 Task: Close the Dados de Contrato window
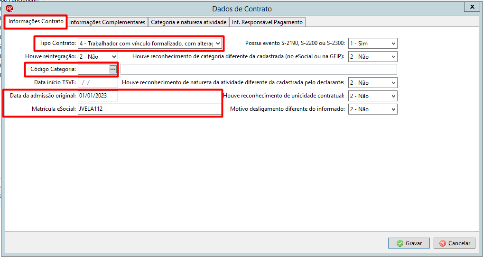pos(472,7)
